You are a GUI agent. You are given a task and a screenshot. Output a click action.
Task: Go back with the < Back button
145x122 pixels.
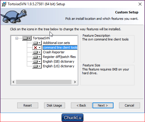(x=81, y=105)
